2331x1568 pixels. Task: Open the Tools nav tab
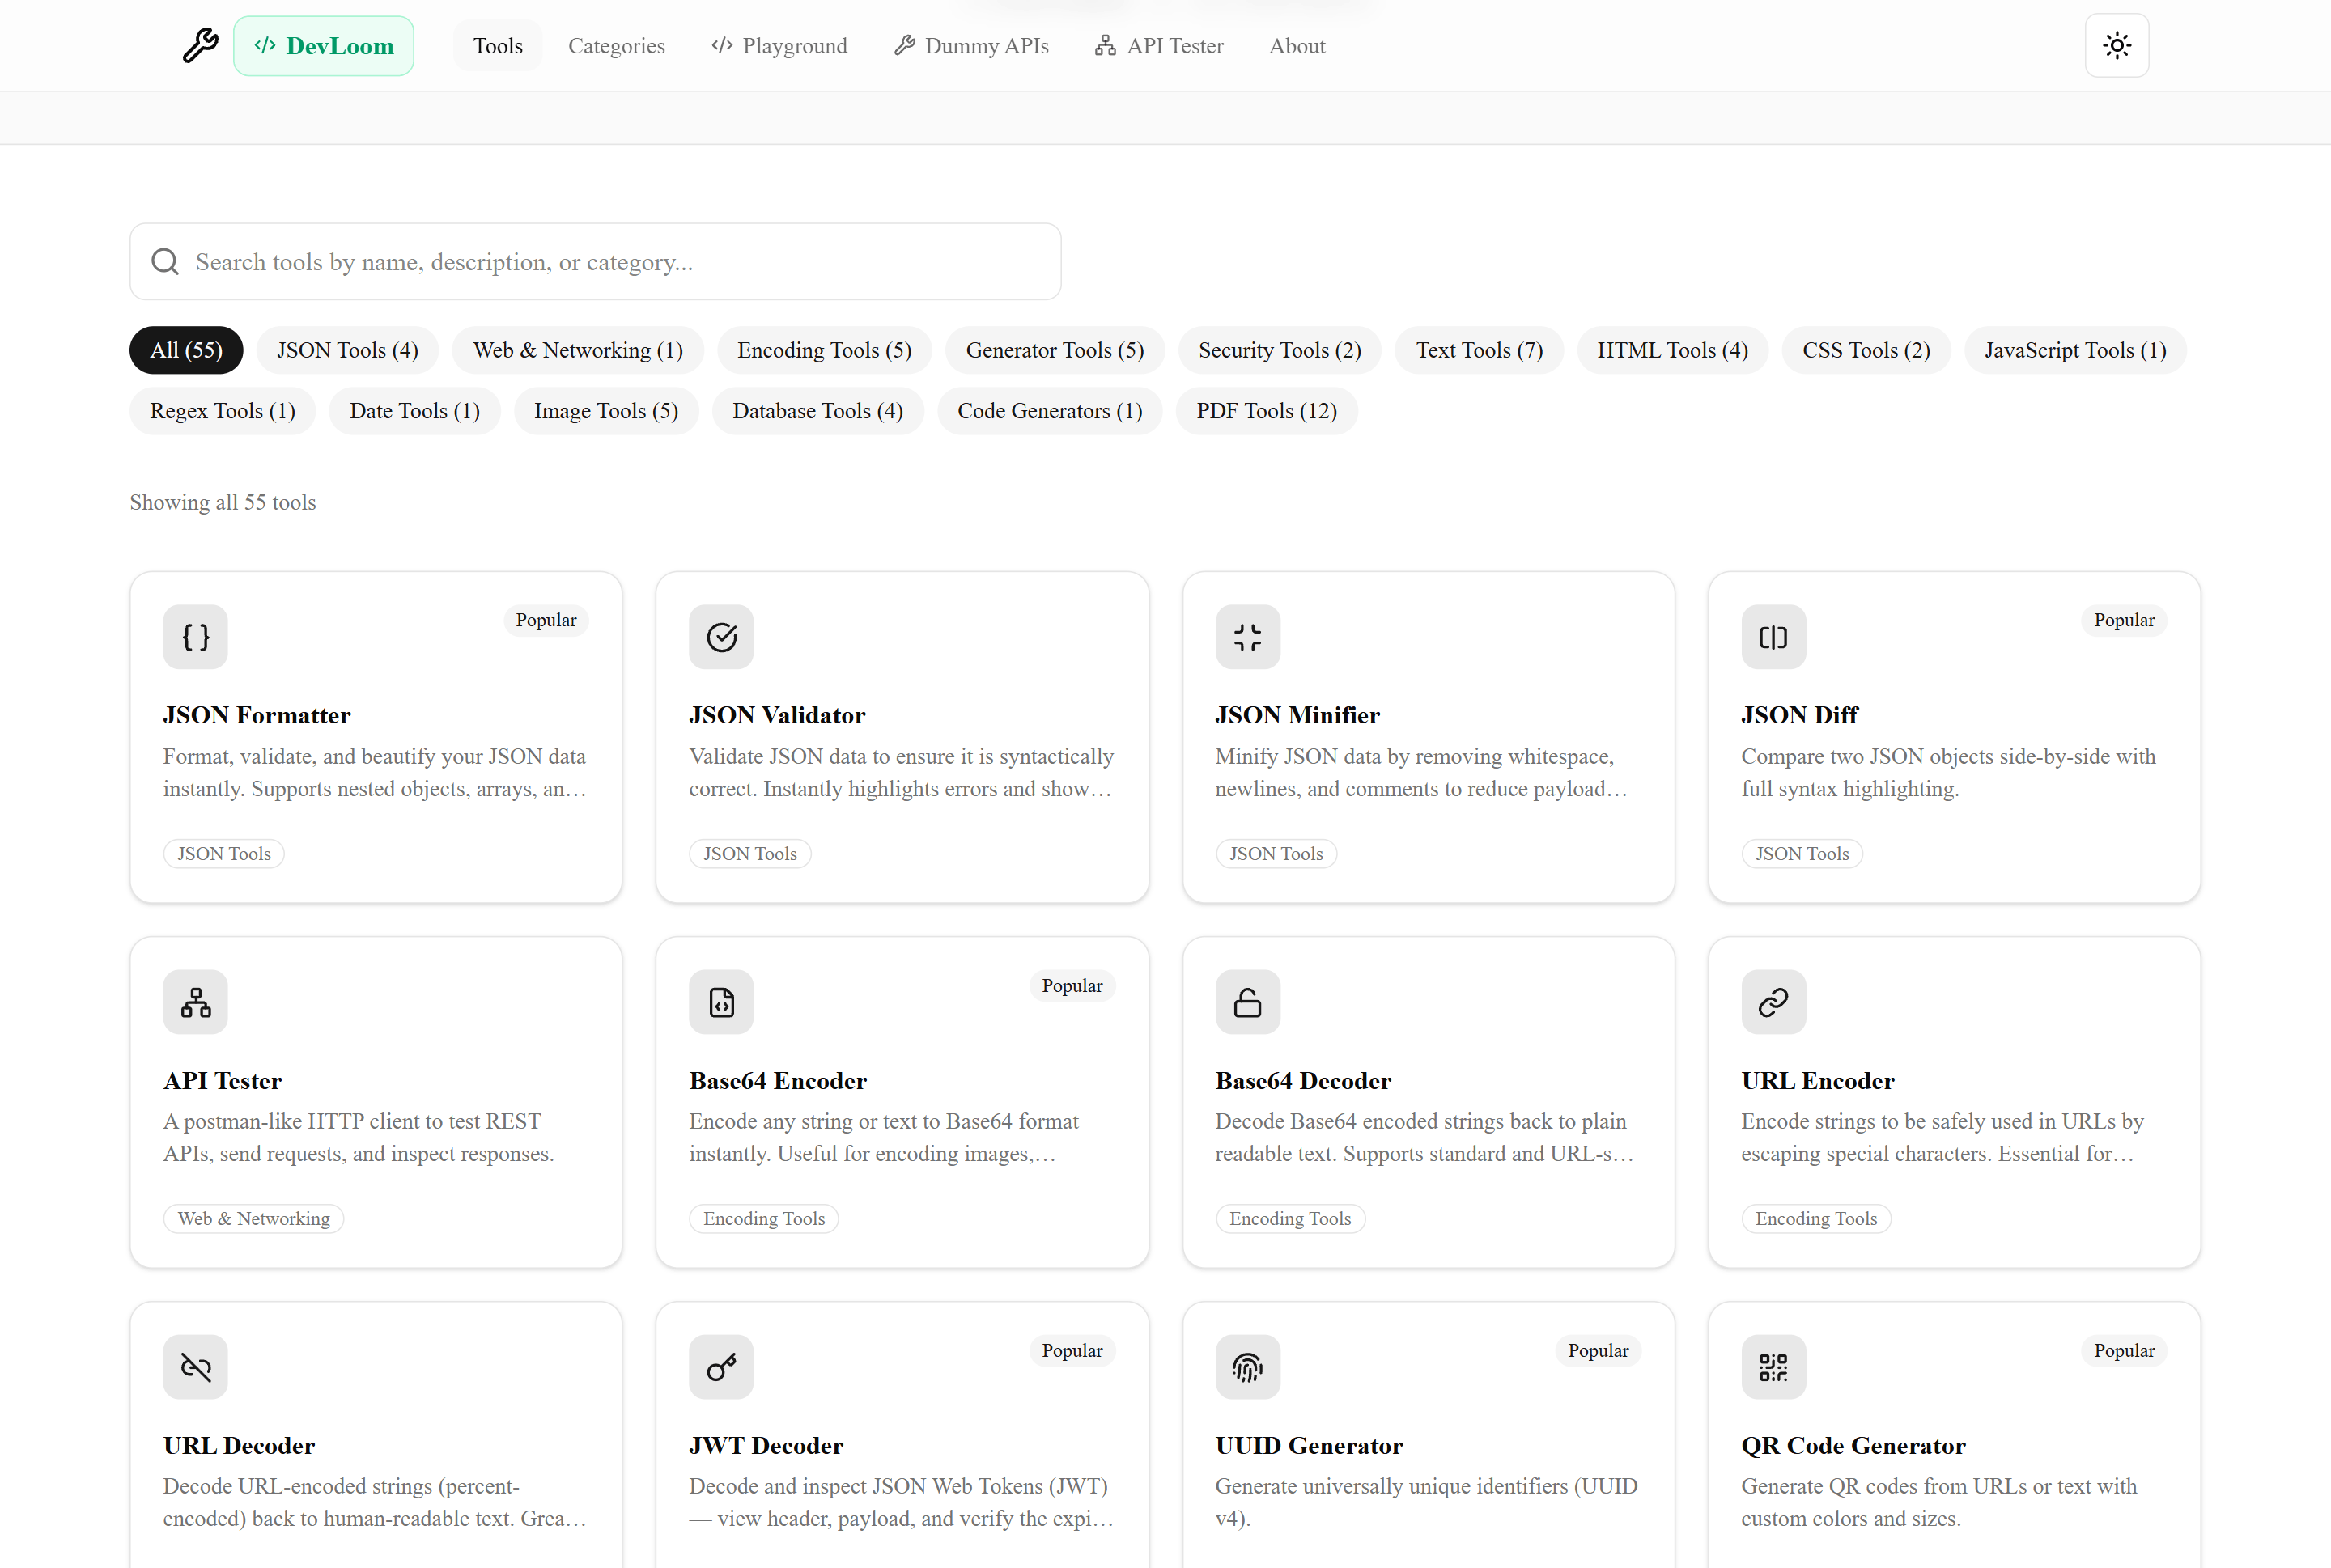tap(497, 46)
